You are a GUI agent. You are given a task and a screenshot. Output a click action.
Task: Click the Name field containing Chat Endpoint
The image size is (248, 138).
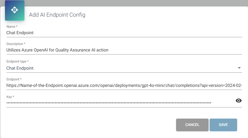tap(121, 32)
